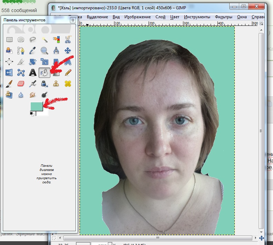
Task: Select the Ellipse Select tool
Action: tap(21, 40)
